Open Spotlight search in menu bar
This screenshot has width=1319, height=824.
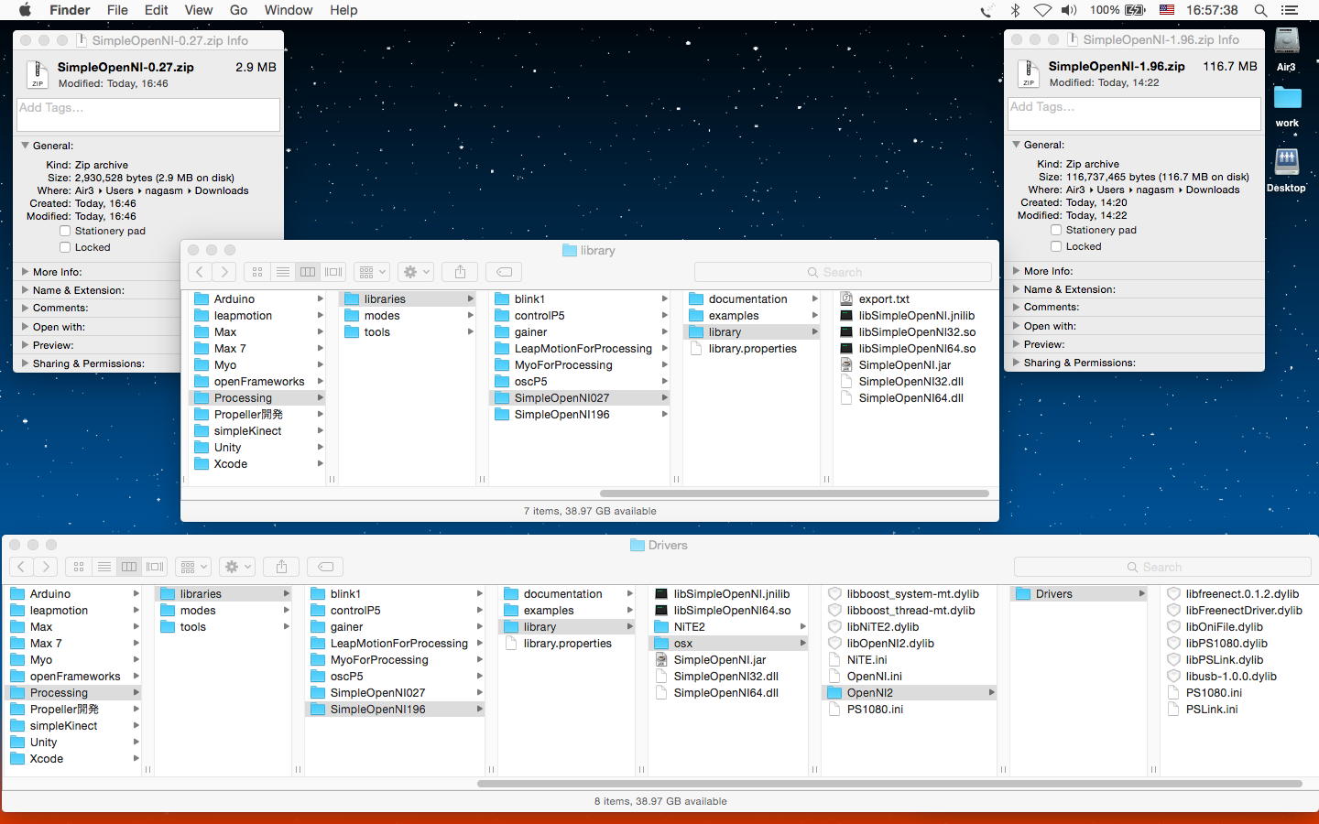pos(1260,10)
